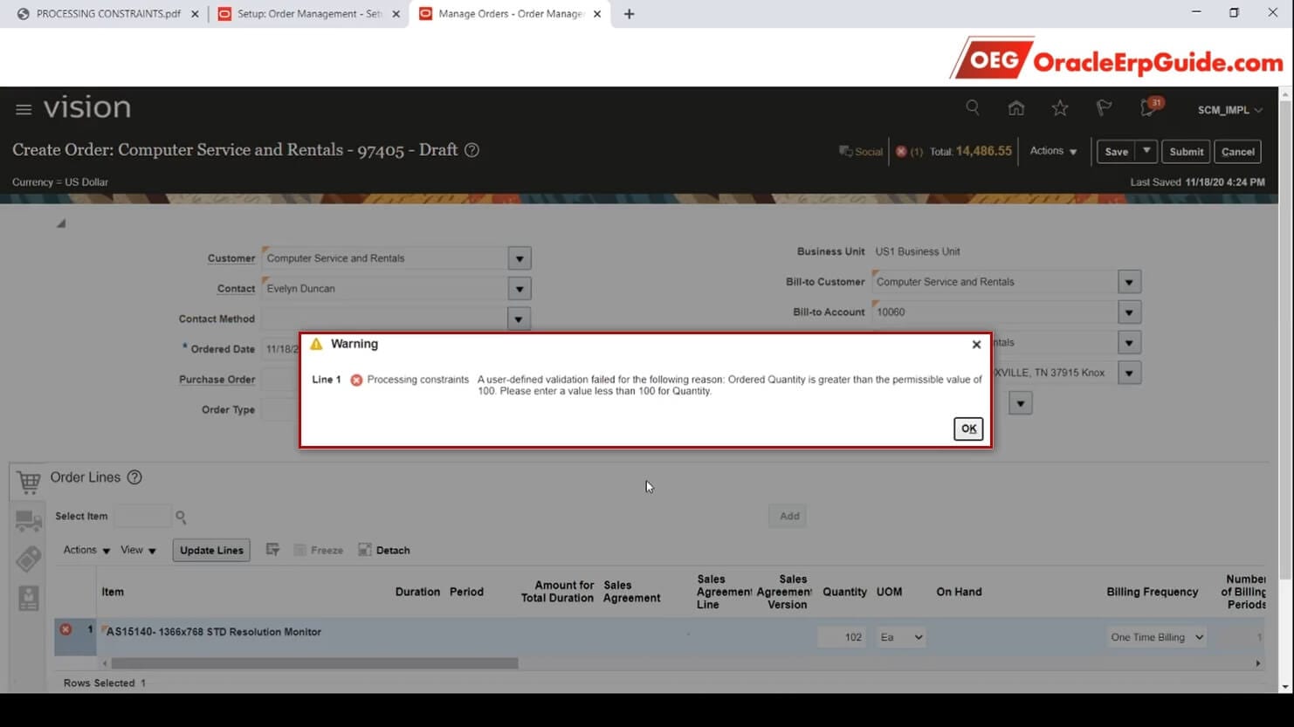Click Freeze columns toolbar item
This screenshot has height=727, width=1294.
[x=318, y=550]
